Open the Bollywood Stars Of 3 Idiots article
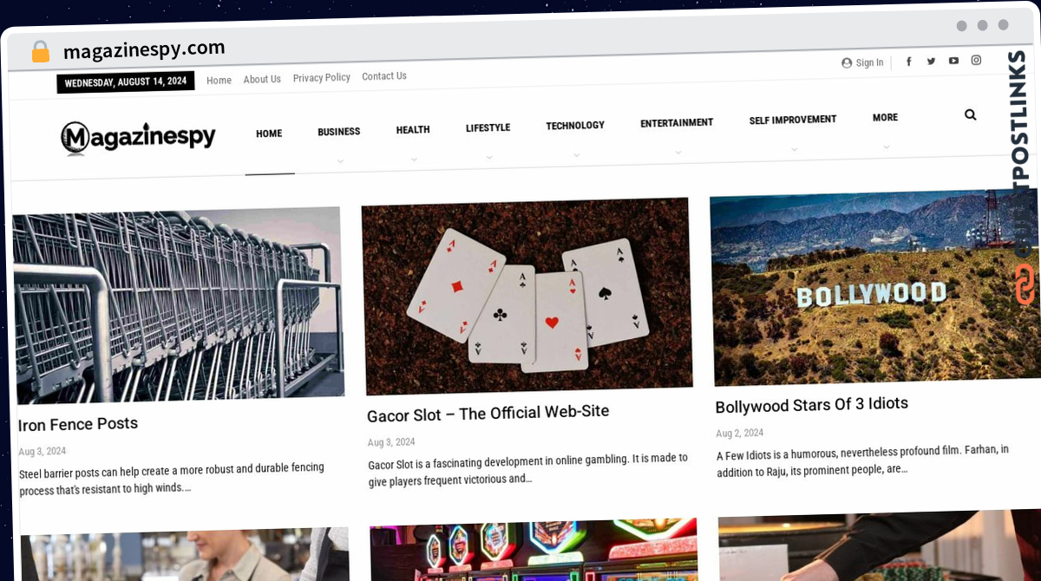 pyautogui.click(x=812, y=405)
